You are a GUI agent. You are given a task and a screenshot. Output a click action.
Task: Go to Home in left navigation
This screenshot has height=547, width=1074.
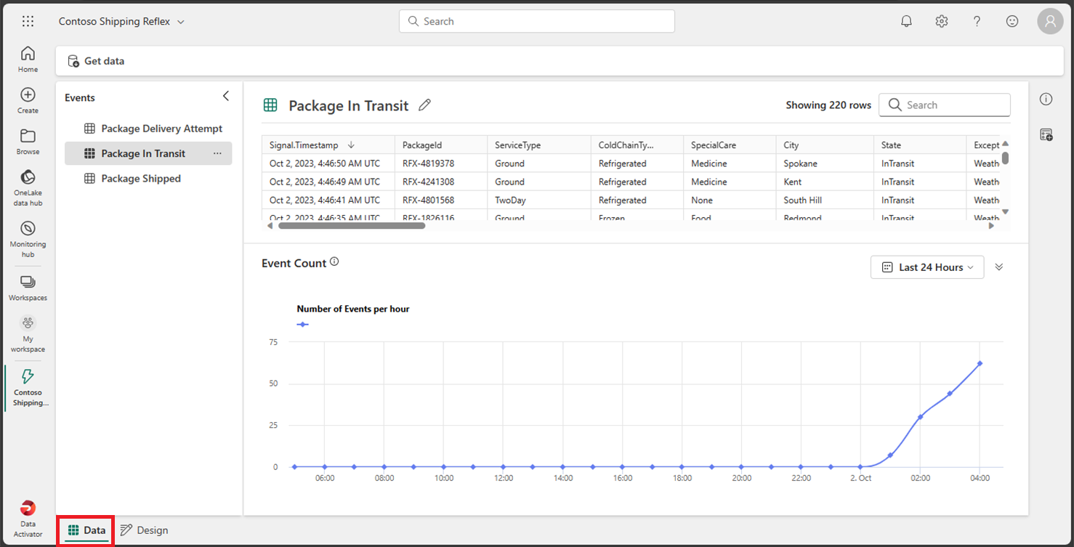pos(28,59)
